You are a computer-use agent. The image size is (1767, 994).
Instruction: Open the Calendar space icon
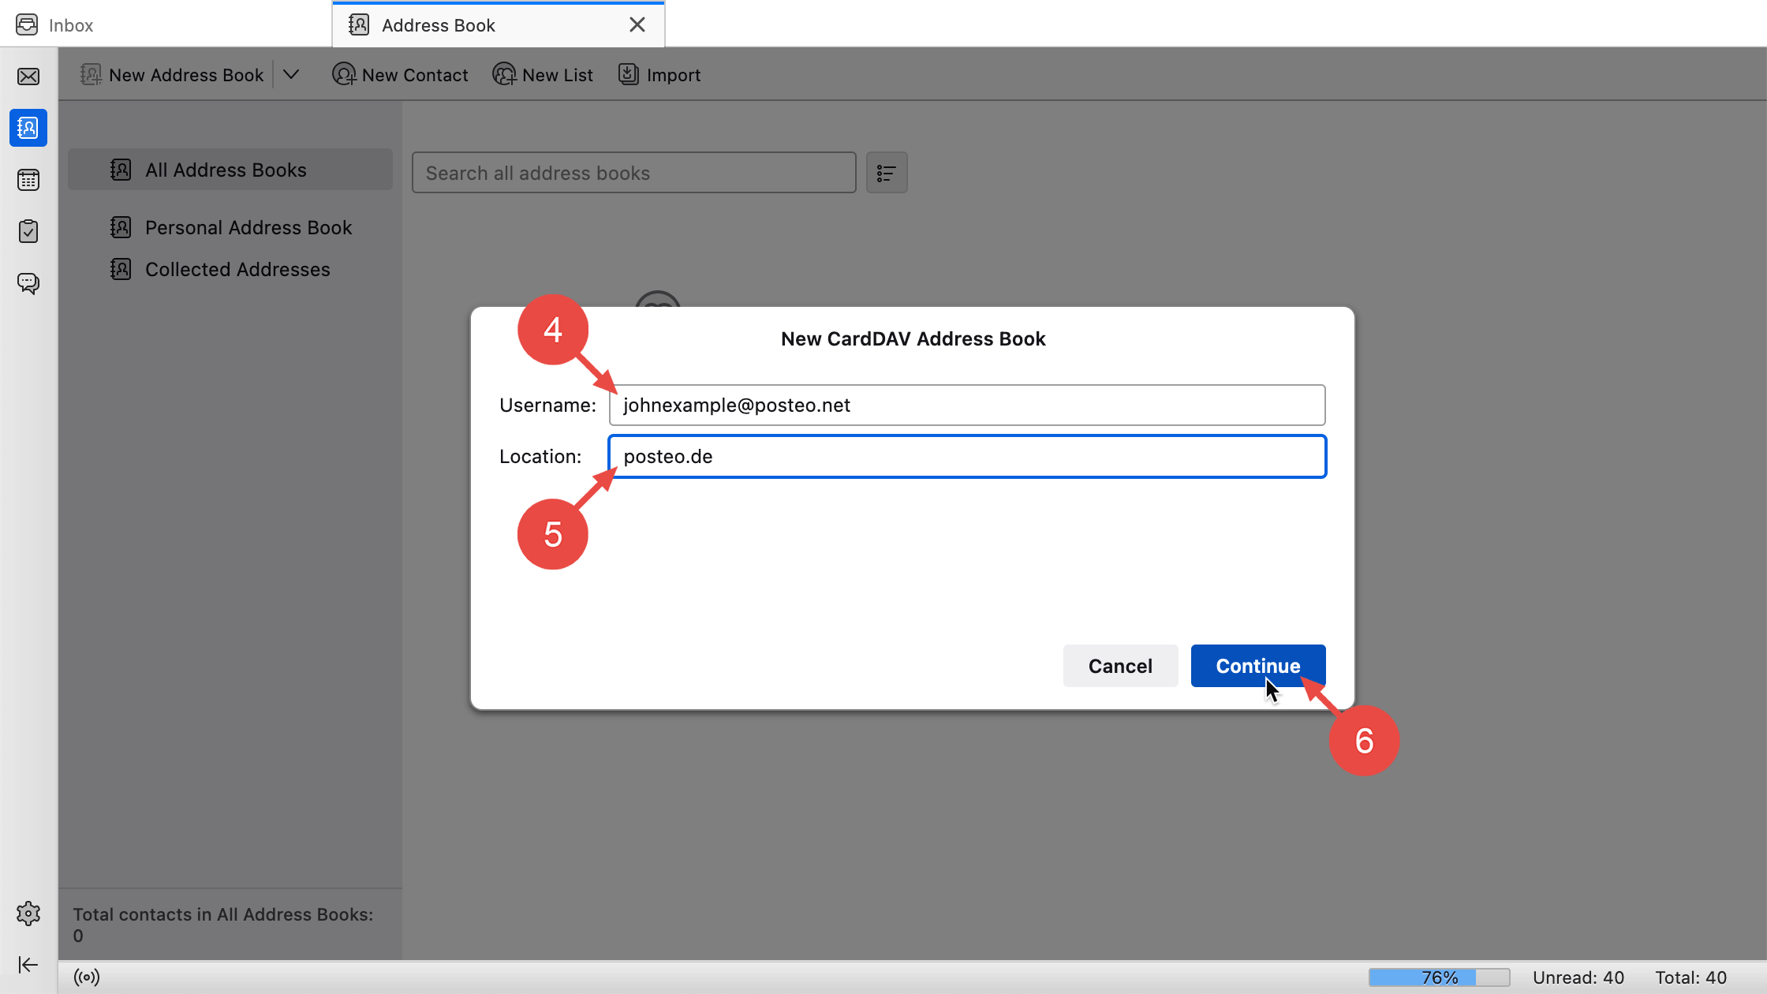[28, 180]
